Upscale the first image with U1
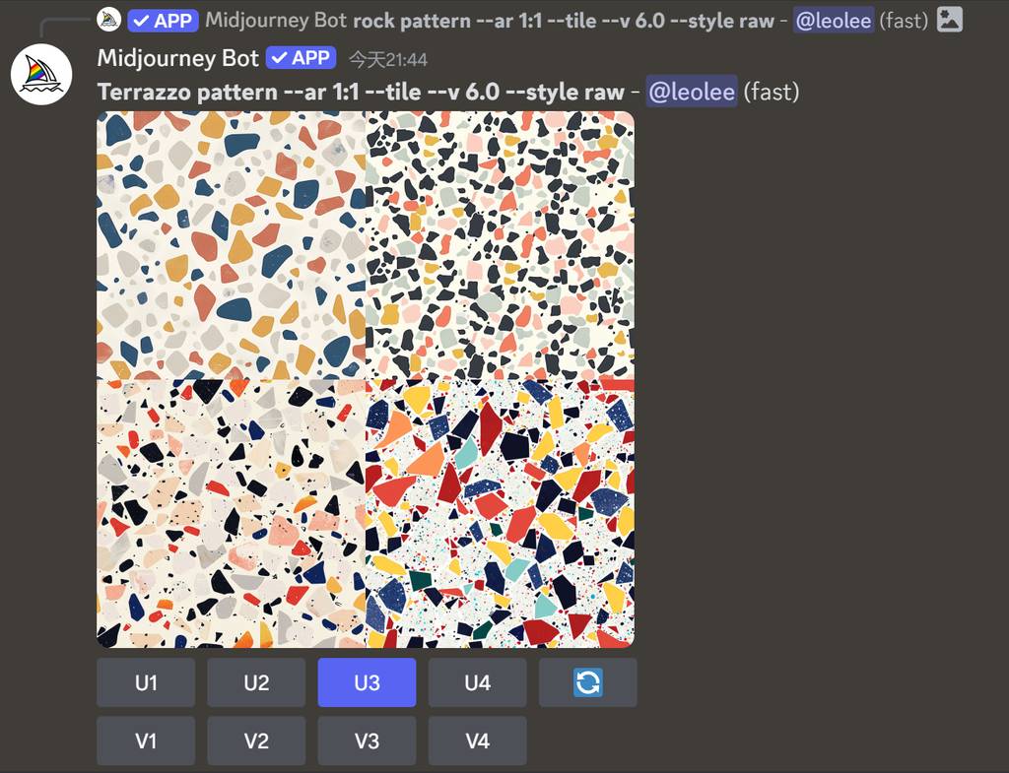Image resolution: width=1009 pixels, height=773 pixels. [146, 682]
